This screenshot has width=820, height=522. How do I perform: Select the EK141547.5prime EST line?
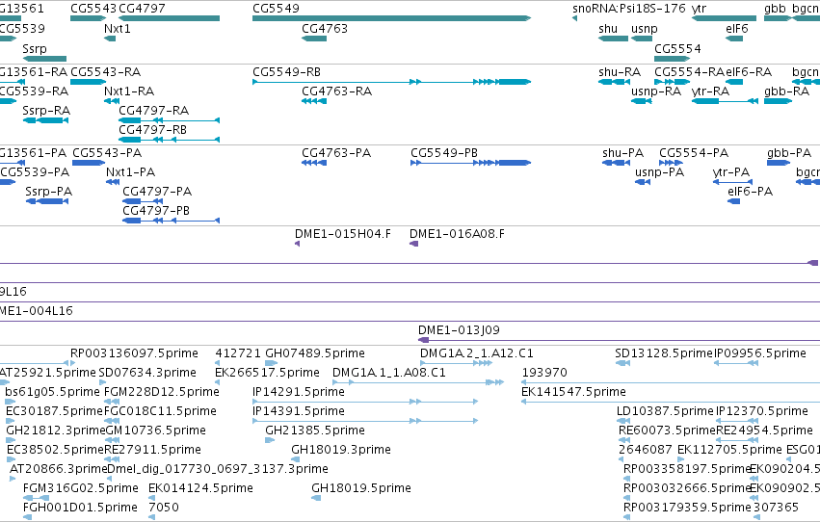tap(671, 402)
